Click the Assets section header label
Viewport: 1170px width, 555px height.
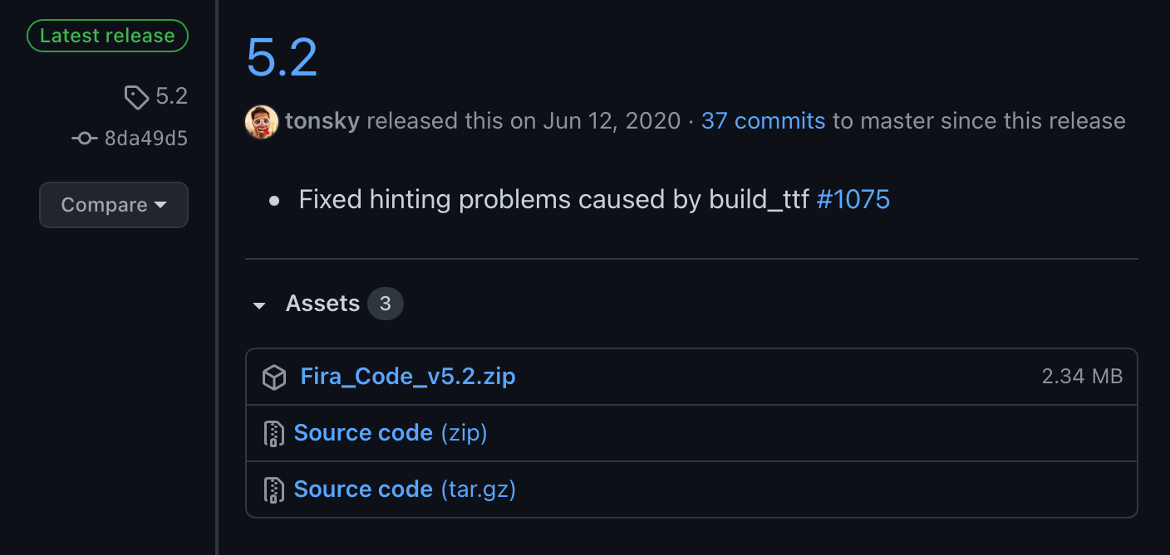[x=322, y=303]
